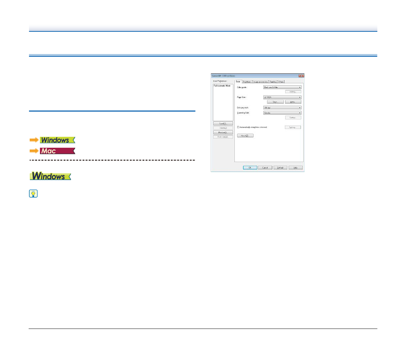This screenshot has width=406, height=348.
Task: Open the Image processing tab
Action: (260, 82)
